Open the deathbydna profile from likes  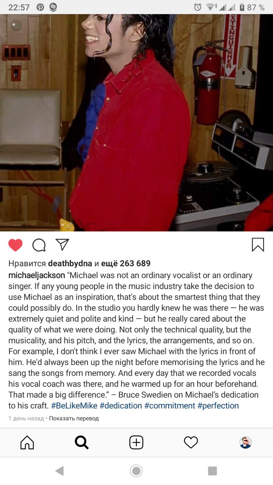(70, 263)
